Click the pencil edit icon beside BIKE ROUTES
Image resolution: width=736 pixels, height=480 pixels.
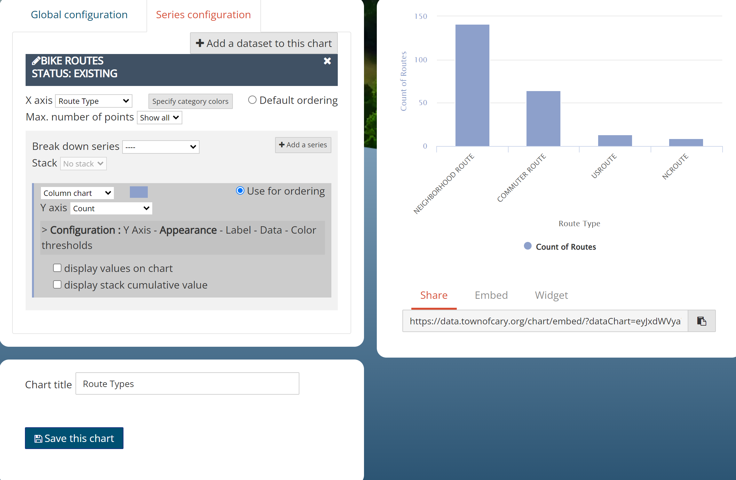coord(36,61)
